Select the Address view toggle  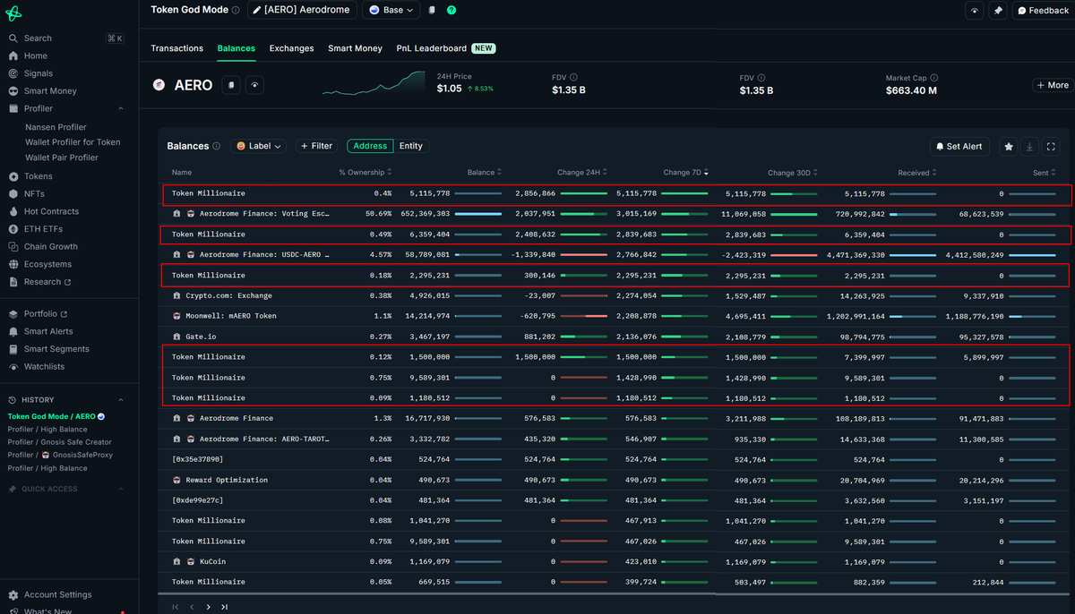[x=370, y=146]
